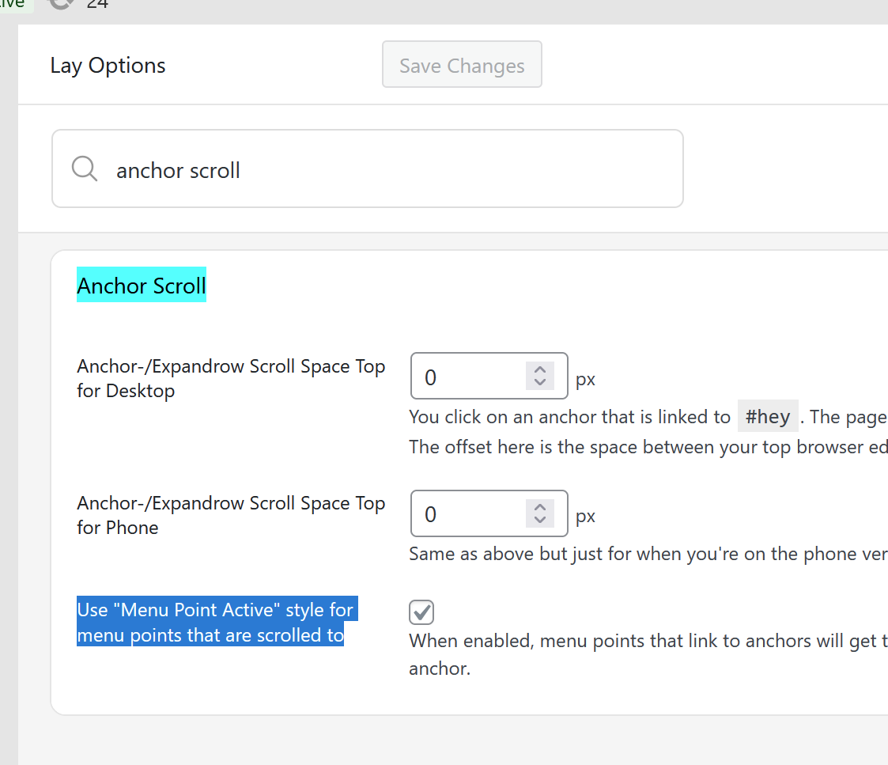888x765 pixels.
Task: Decrease Phone scroll space with down arrow
Action: pos(540,521)
